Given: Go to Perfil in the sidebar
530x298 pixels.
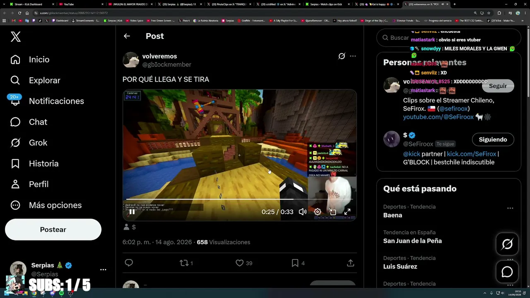Looking at the screenshot, I should coord(29,184).
